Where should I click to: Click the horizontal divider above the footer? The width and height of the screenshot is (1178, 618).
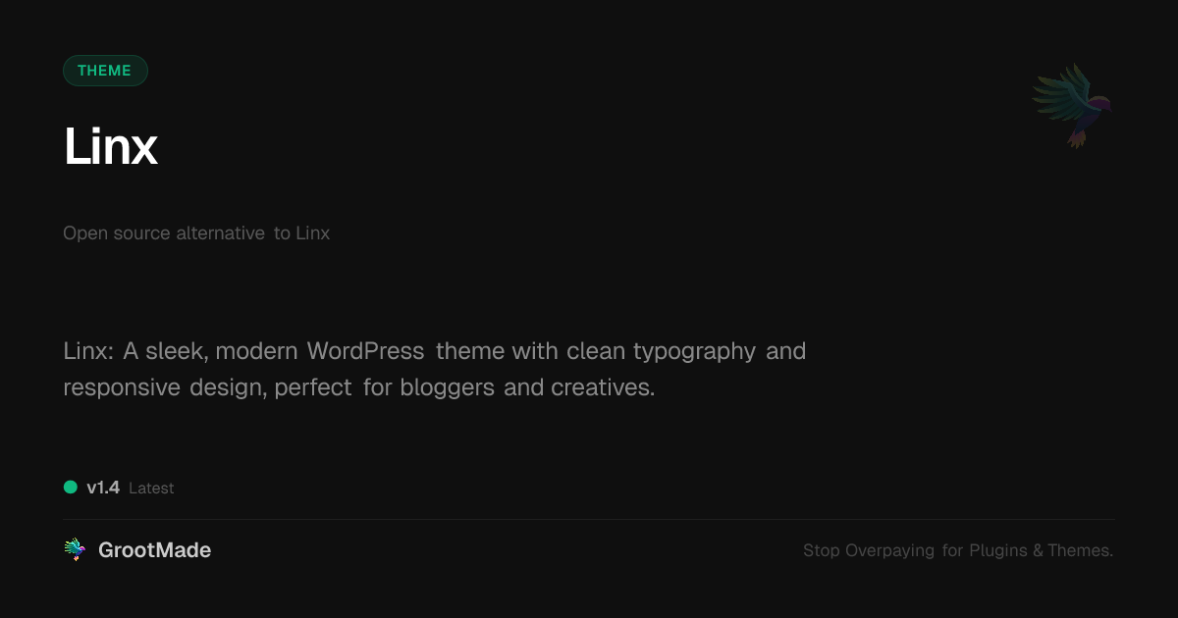[589, 519]
